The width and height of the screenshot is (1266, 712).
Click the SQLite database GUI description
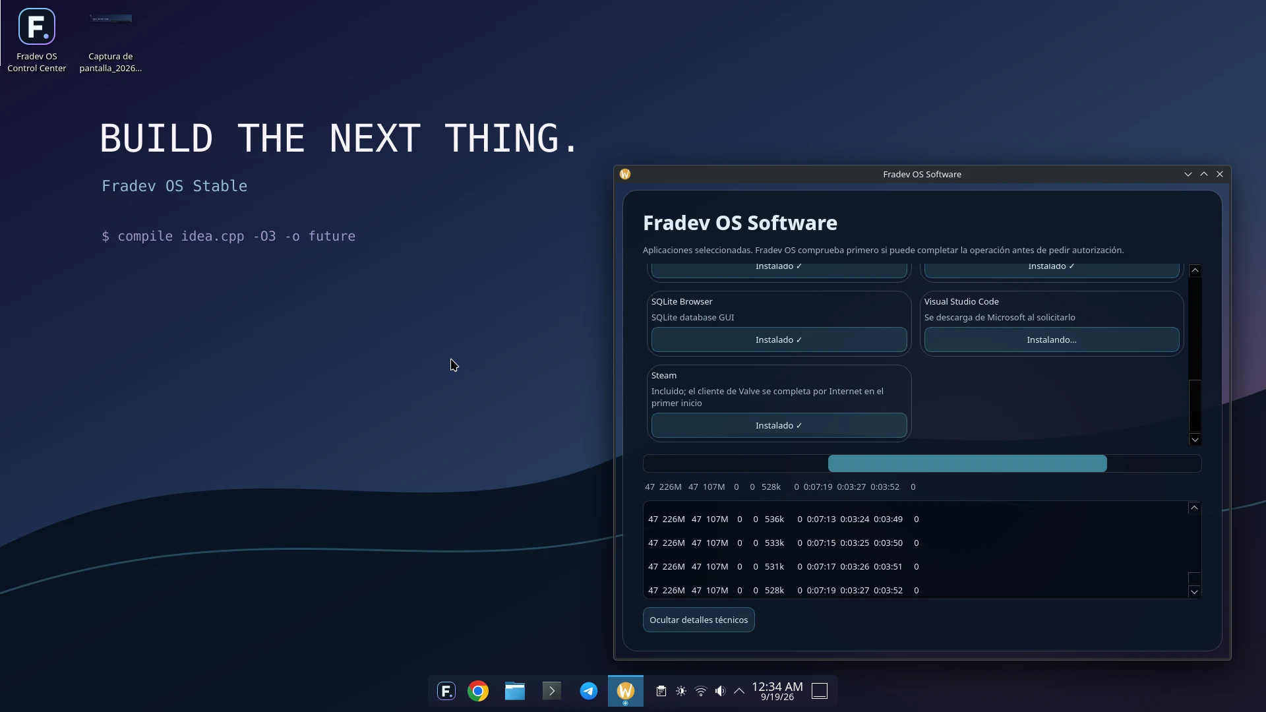(692, 318)
